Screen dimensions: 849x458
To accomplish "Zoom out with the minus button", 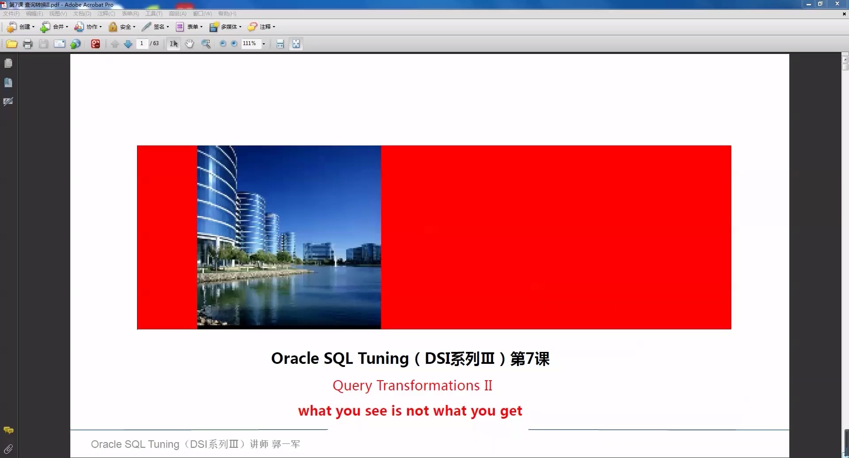I will click(x=223, y=43).
